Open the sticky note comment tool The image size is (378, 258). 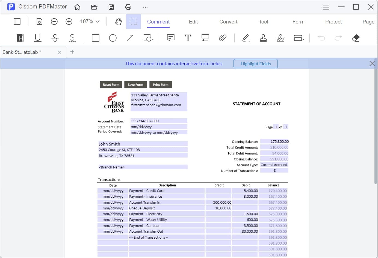(170, 38)
